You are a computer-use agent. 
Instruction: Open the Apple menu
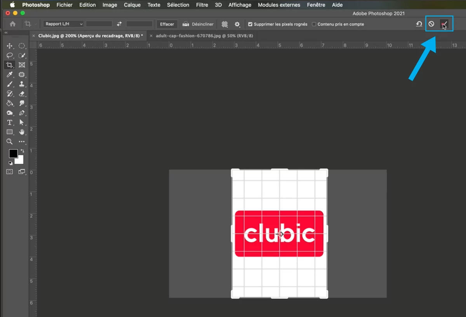pyautogui.click(x=12, y=5)
